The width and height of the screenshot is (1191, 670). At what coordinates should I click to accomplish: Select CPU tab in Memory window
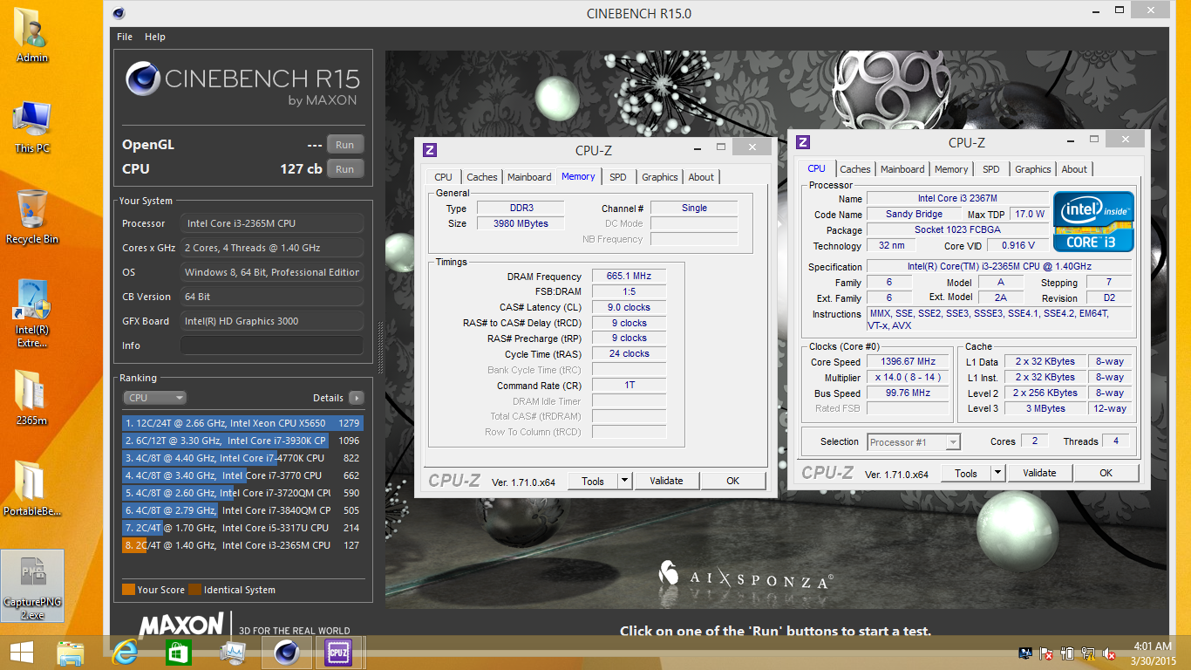tap(443, 177)
